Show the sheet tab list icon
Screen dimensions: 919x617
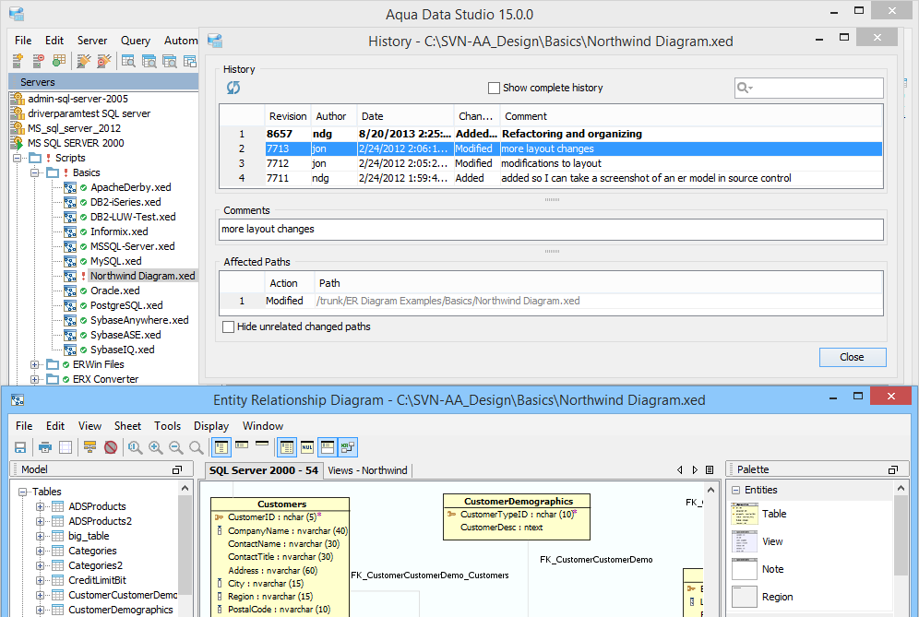(710, 470)
